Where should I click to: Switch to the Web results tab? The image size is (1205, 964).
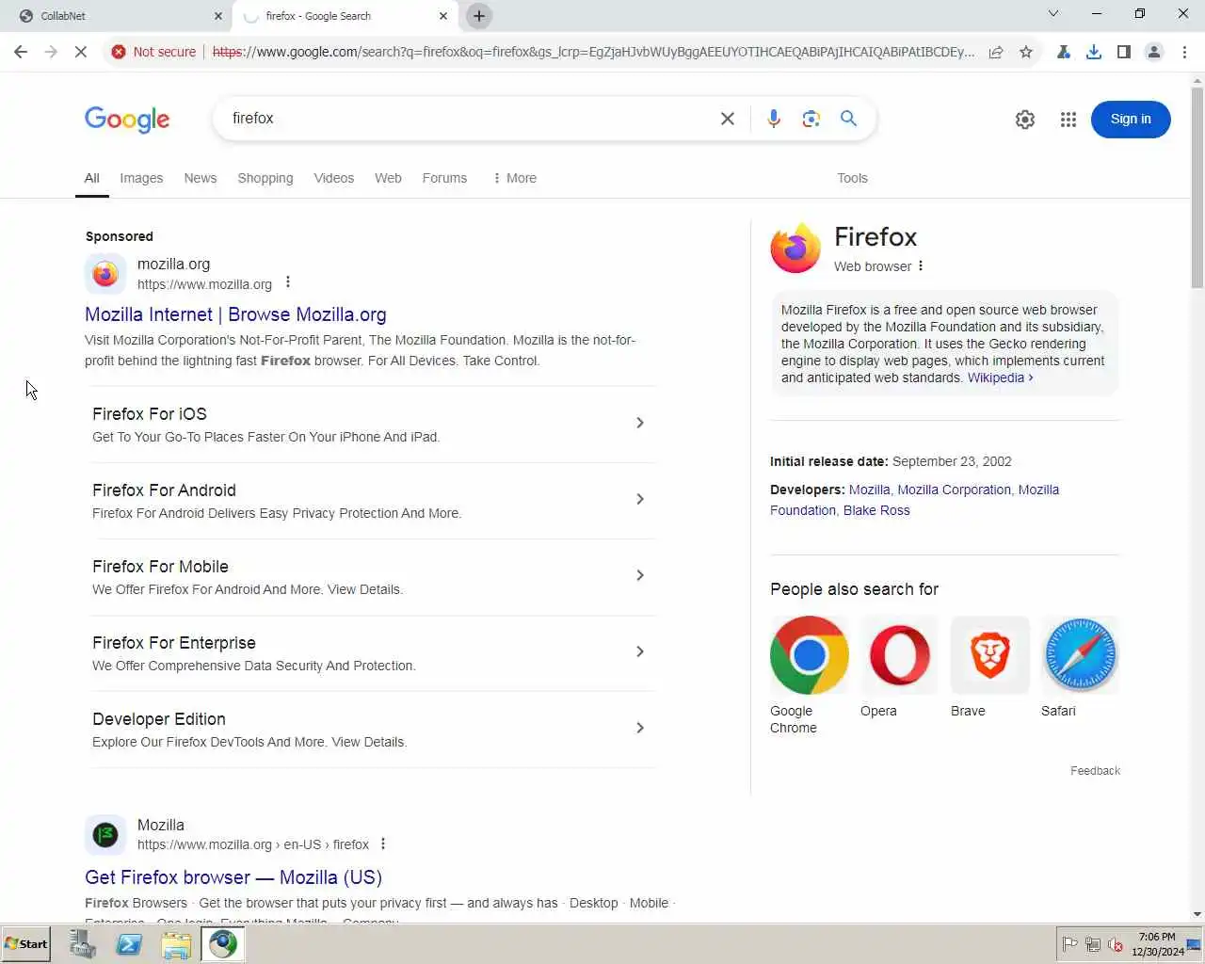(388, 178)
